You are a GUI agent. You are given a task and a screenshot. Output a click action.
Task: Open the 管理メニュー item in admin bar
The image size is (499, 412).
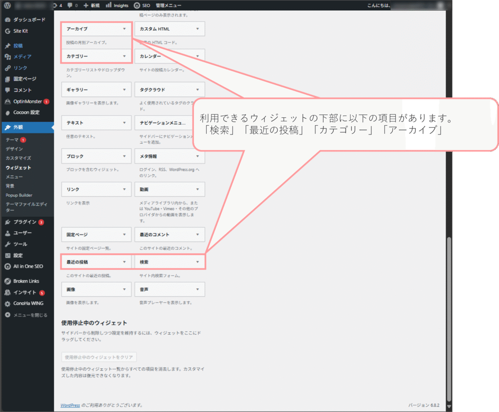[x=168, y=5]
